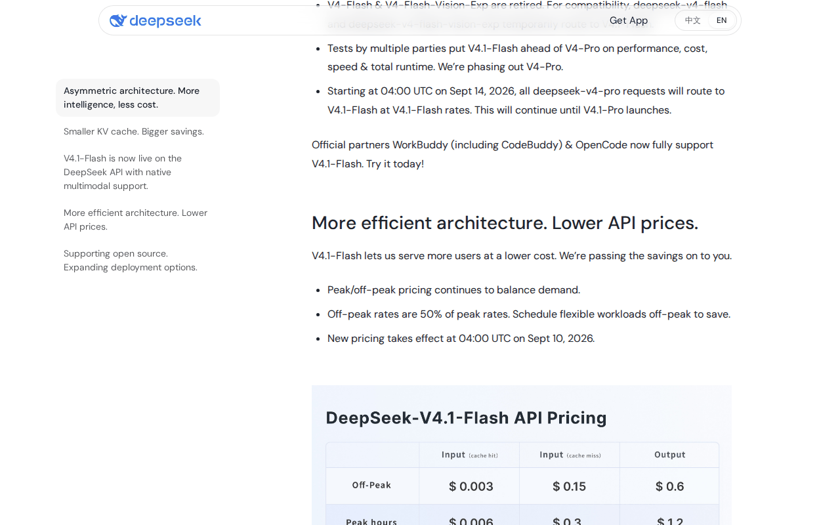840x525 pixels.
Task: Select Supporting open source sidebar item
Action: [138, 261]
